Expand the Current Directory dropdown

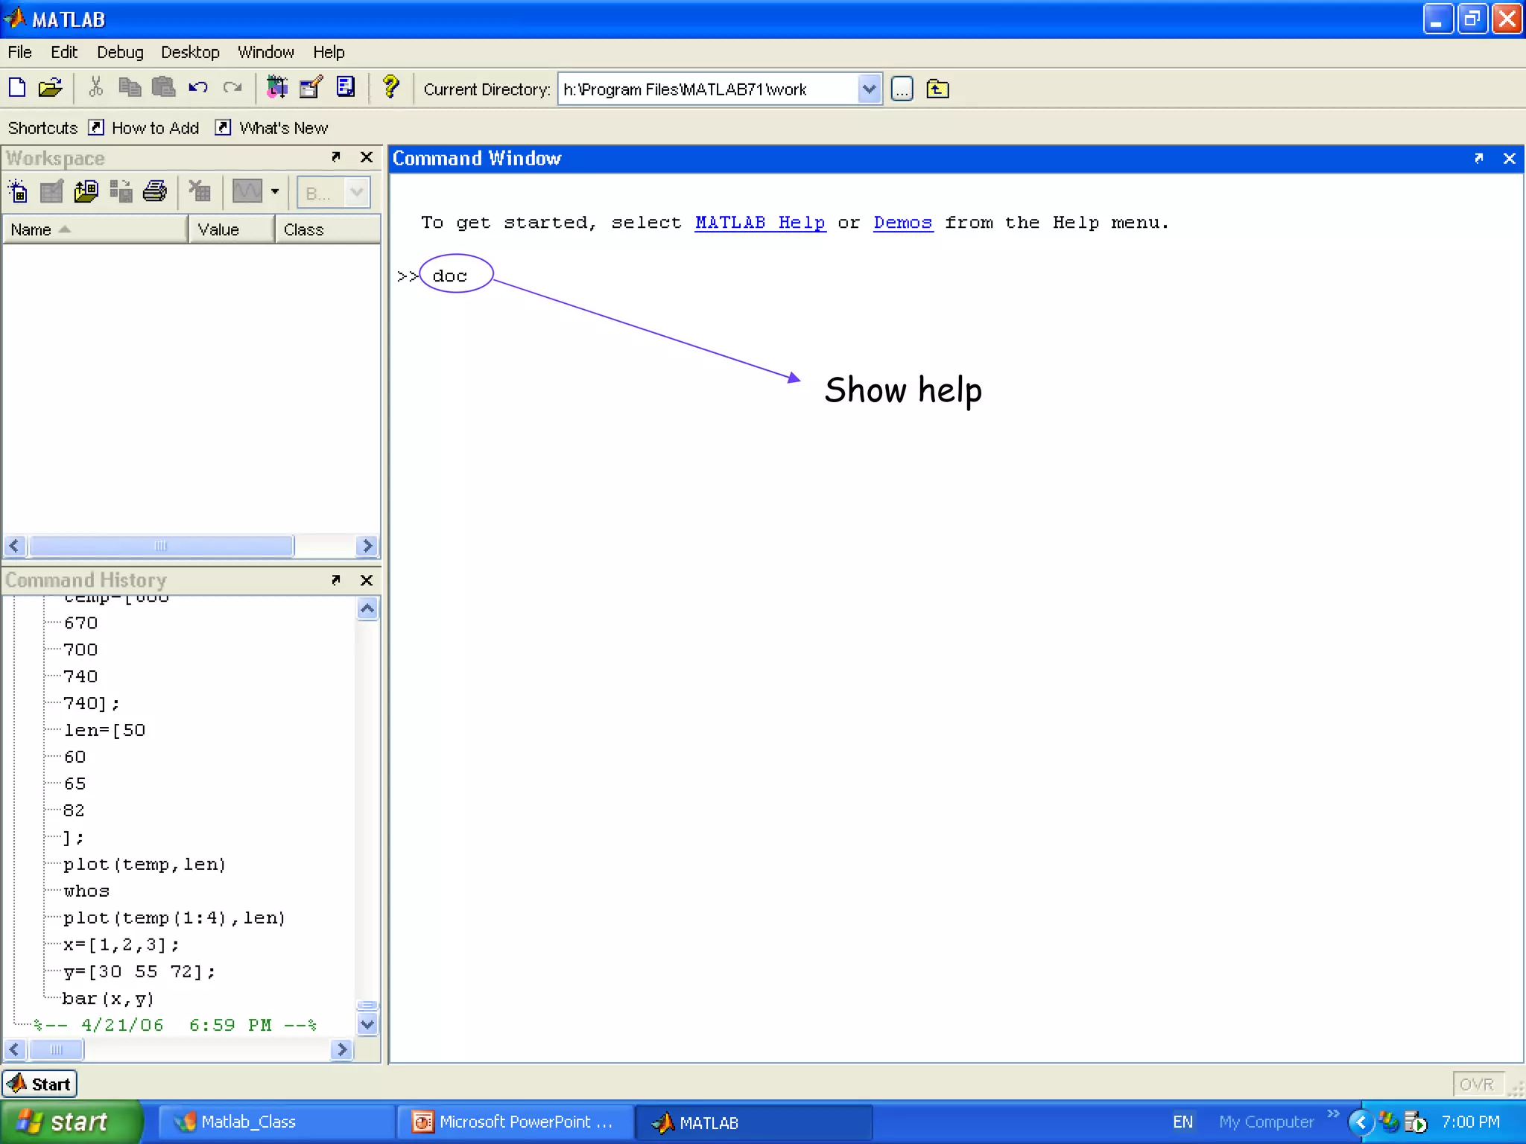[x=869, y=89]
